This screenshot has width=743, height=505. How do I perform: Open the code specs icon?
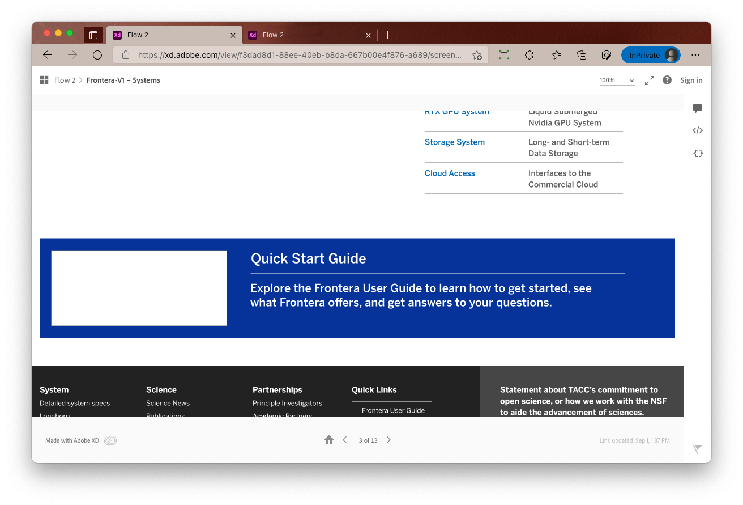pyautogui.click(x=698, y=130)
